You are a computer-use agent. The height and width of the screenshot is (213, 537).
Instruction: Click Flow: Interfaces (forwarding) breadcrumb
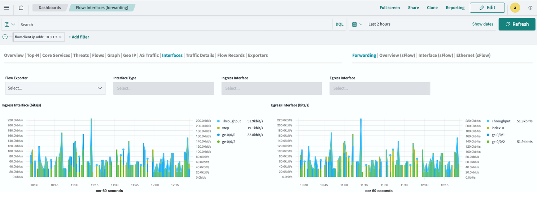tap(102, 8)
